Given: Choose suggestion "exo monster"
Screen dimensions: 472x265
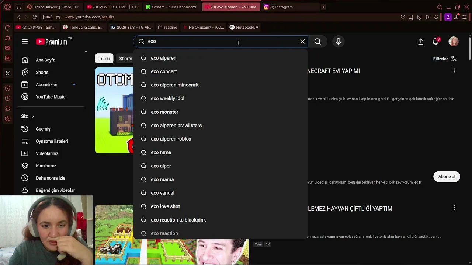Looking at the screenshot, I should coord(221,112).
